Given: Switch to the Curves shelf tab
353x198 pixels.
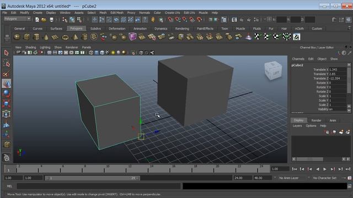Looking at the screenshot, I should pyautogui.click(x=38, y=29).
